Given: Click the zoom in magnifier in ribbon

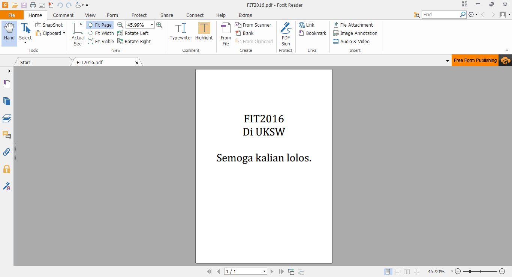Looking at the screenshot, I should 159,25.
